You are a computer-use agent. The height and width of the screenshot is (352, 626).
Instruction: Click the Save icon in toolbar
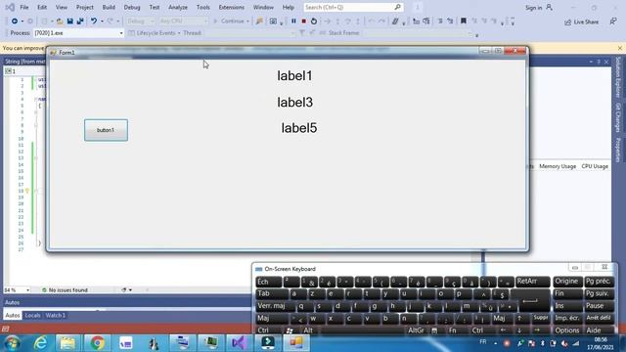pos(69,22)
